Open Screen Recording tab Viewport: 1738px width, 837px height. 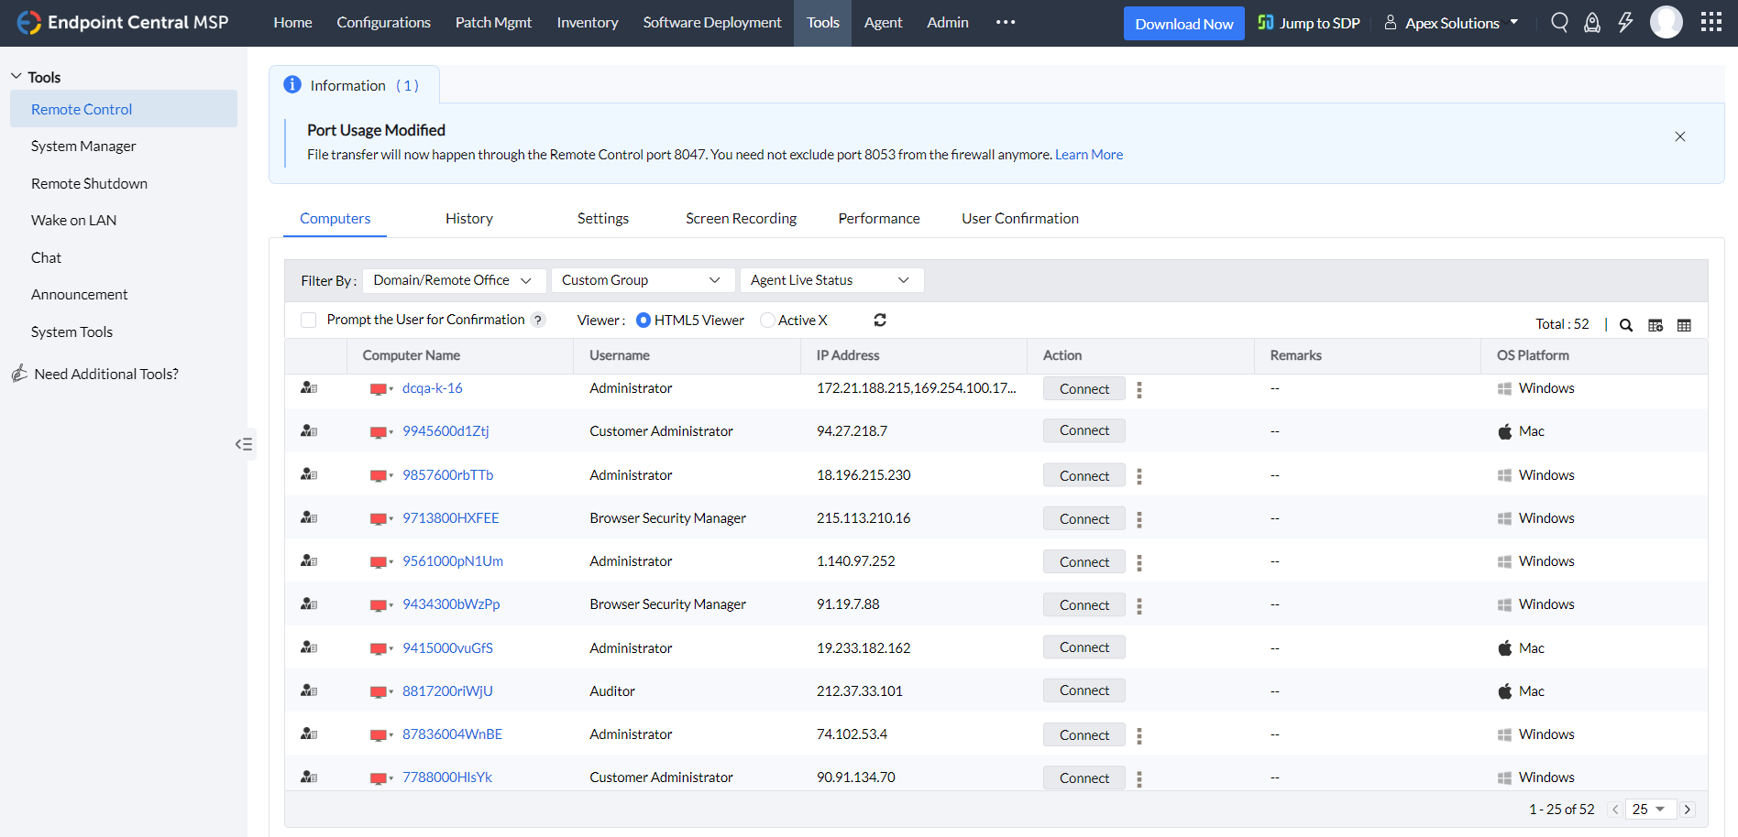click(x=741, y=218)
